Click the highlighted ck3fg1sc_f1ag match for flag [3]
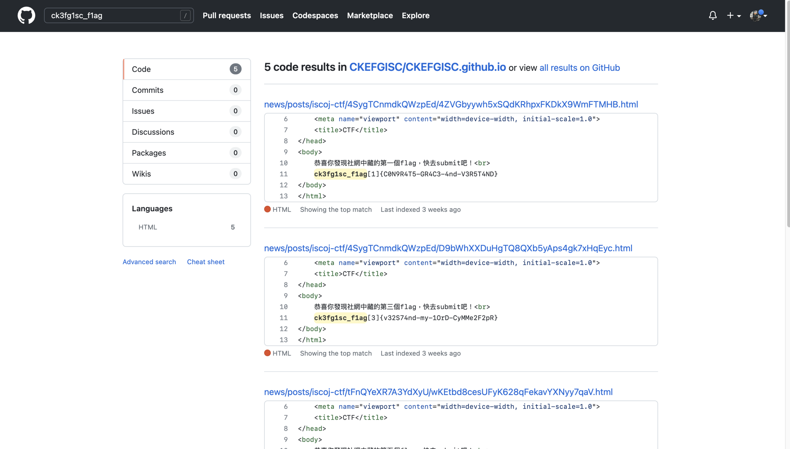790x449 pixels. pyautogui.click(x=341, y=318)
